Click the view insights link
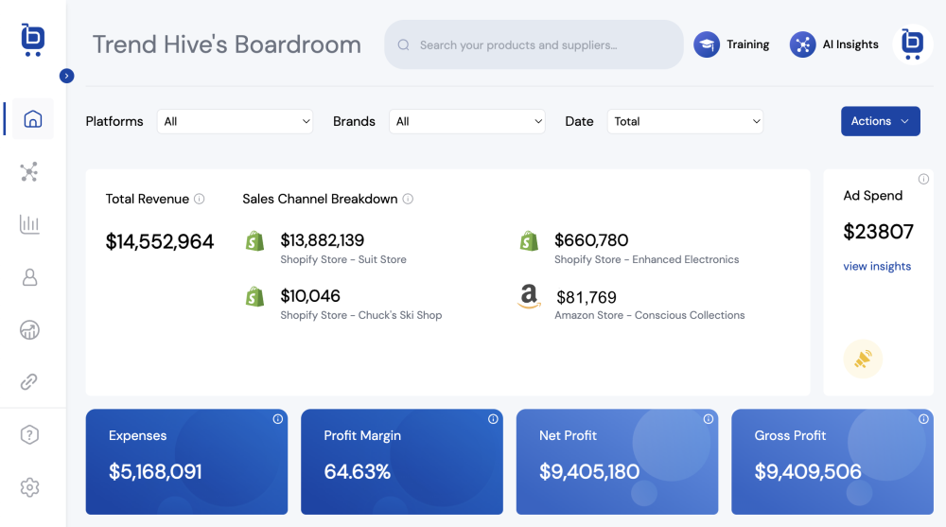The width and height of the screenshot is (946, 527). pyautogui.click(x=877, y=266)
